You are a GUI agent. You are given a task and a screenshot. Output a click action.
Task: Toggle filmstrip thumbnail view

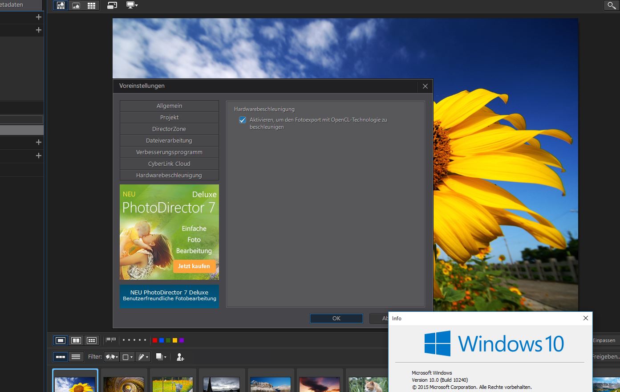point(61,357)
